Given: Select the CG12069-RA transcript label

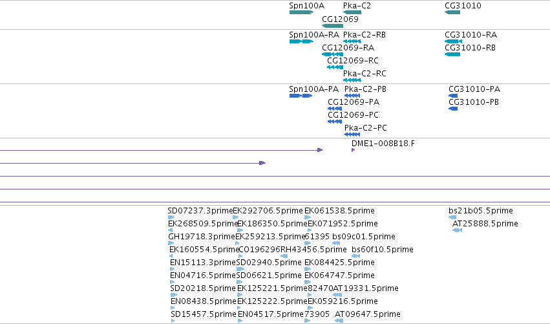Looking at the screenshot, I should click(x=348, y=48).
